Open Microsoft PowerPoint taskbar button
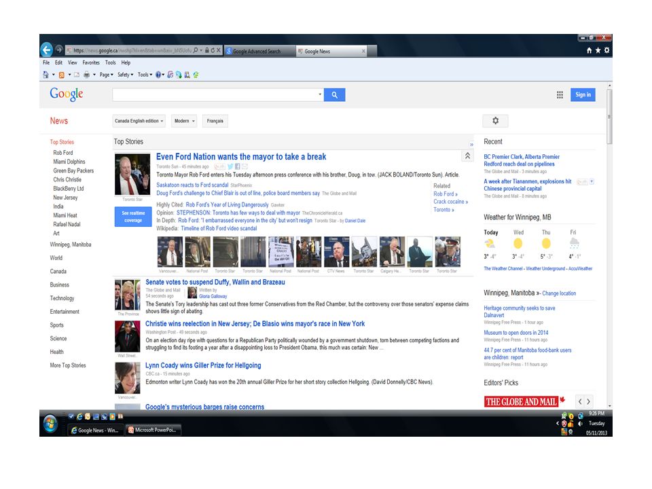652x489 pixels. (x=153, y=430)
